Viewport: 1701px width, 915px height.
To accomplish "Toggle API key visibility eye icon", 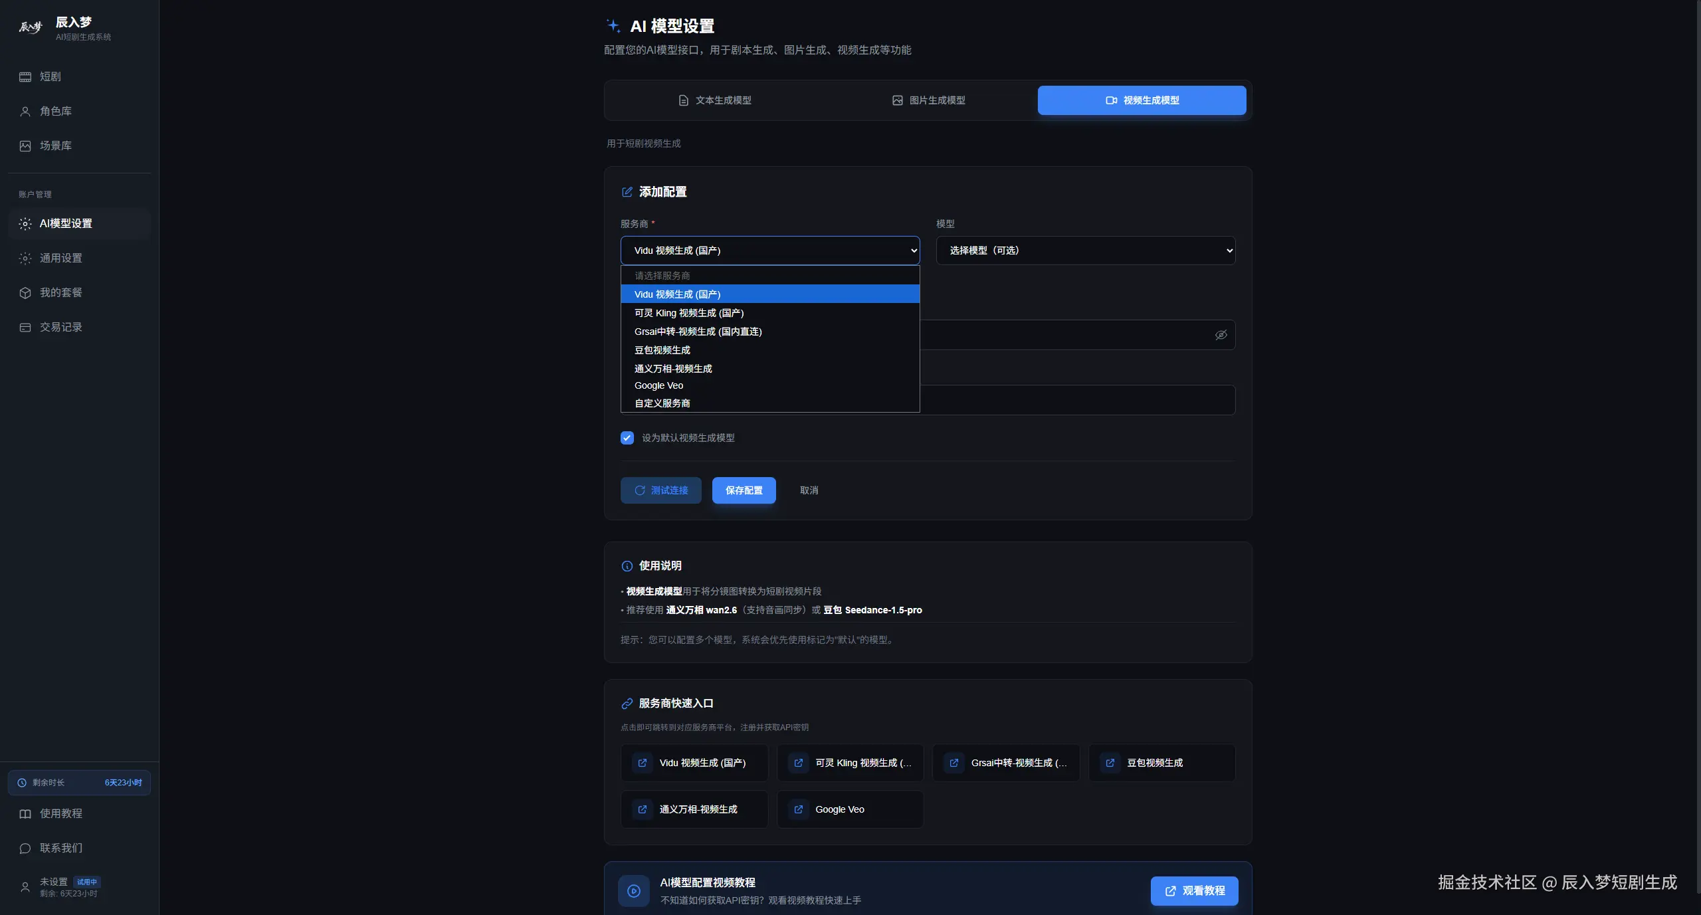I will click(1221, 335).
